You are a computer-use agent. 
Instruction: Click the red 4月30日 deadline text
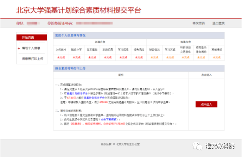(71, 98)
